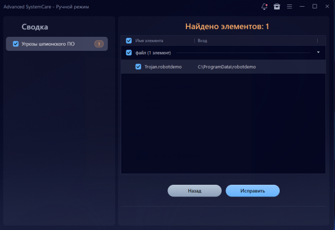Screen dimensions: 335x230
Task: Select the Угрозы шпионского ПО category row
Action: click(x=57, y=44)
